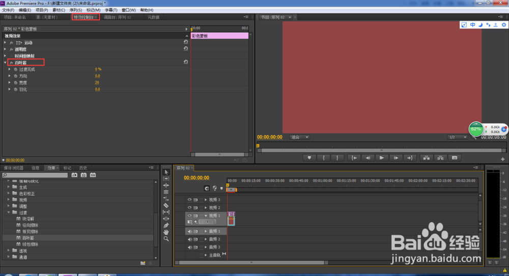Go to In point
The width and height of the screenshot is (509, 276).
click(354, 158)
